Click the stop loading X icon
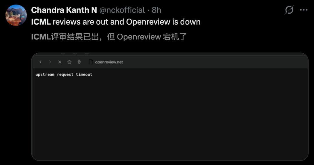This screenshot has height=165, width=314. [x=60, y=62]
